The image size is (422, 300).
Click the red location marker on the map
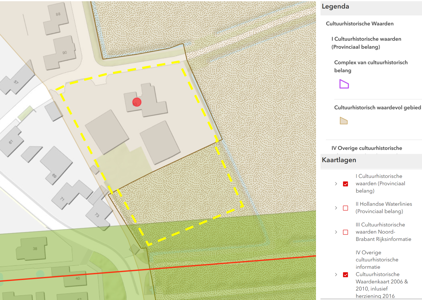(137, 102)
